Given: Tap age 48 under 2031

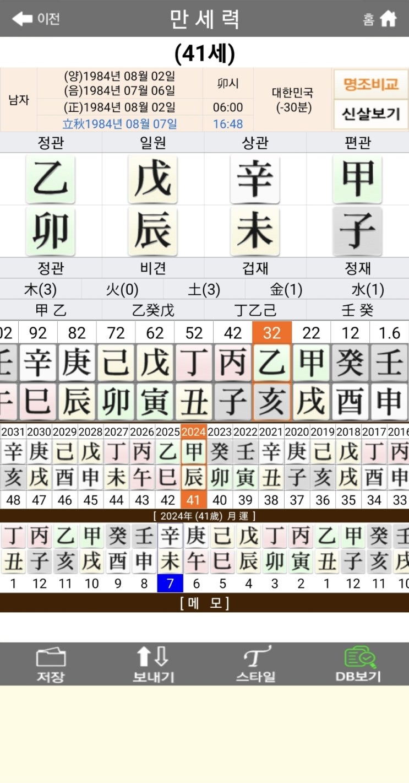Looking at the screenshot, I should pos(13,500).
